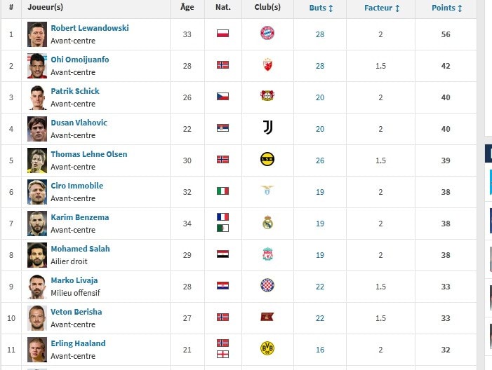
Task: Click Liverpool club crest icon
Action: pyautogui.click(x=267, y=254)
